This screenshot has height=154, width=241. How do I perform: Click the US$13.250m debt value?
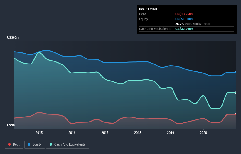click(x=184, y=14)
